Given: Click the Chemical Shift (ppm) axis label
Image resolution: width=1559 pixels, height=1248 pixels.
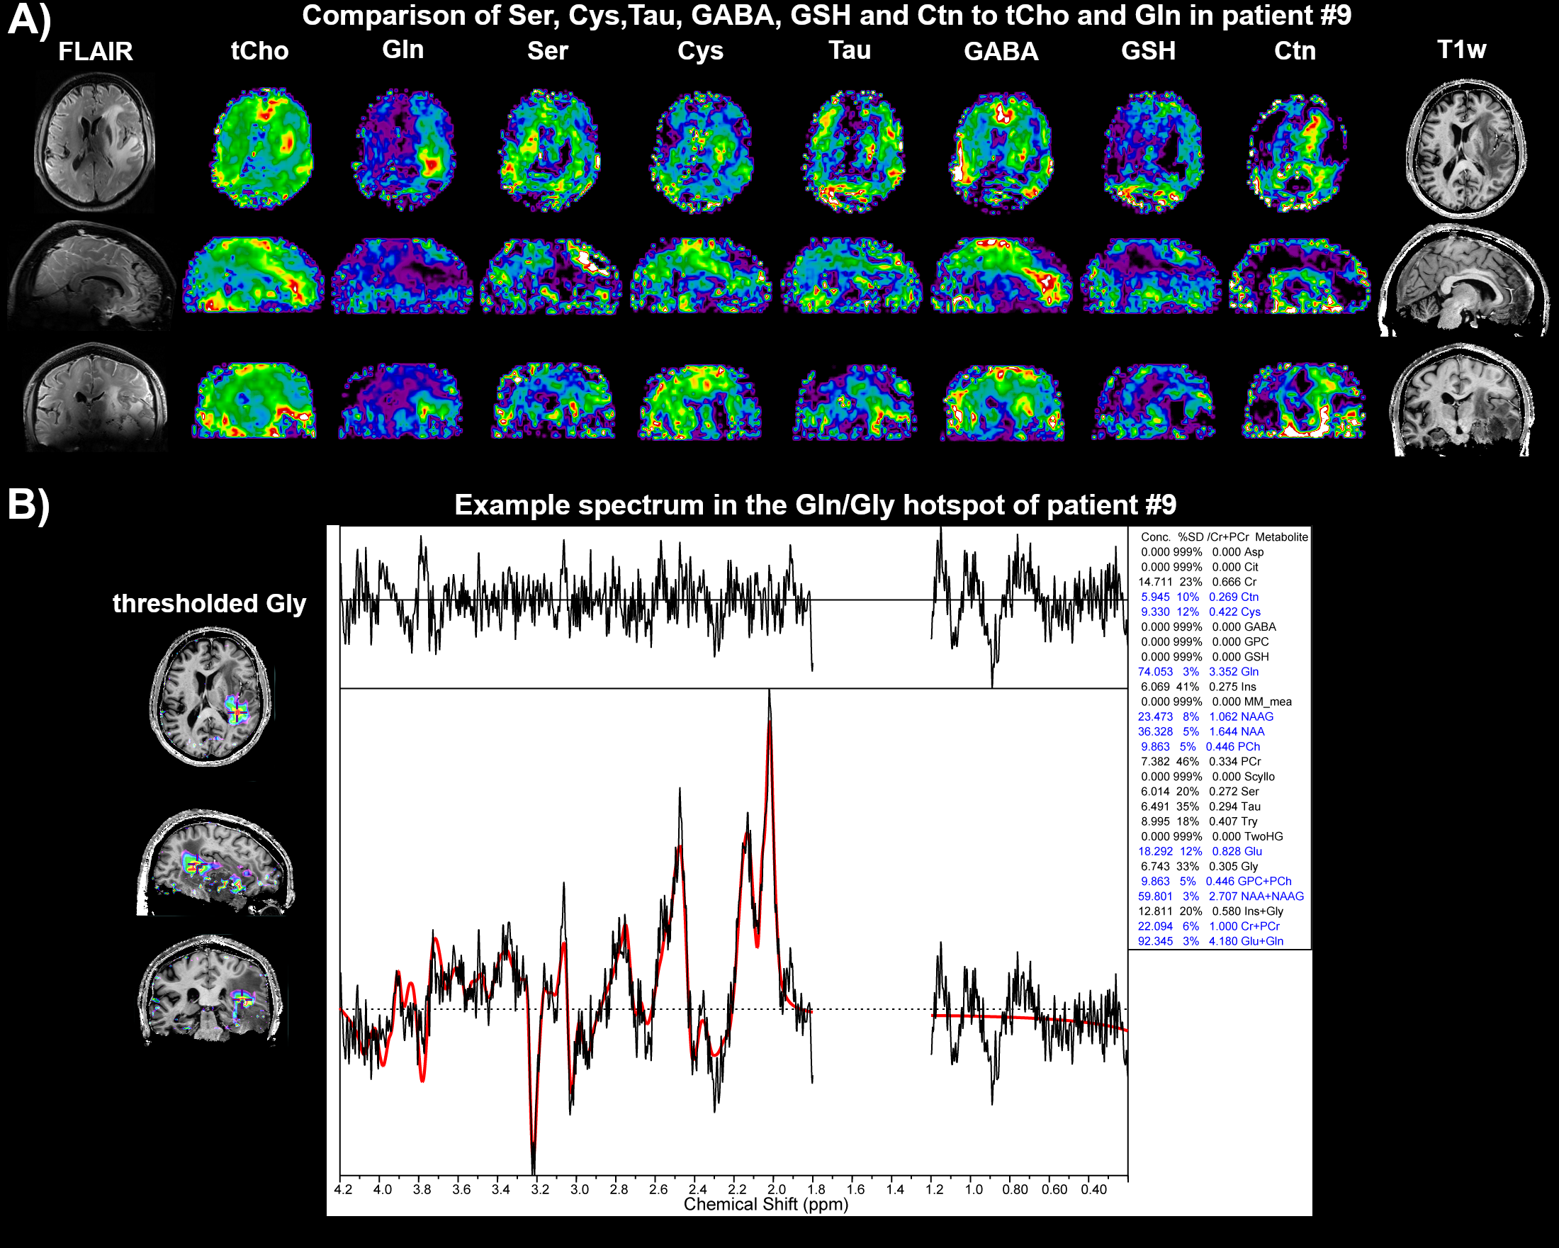Looking at the screenshot, I should pyautogui.click(x=765, y=1204).
